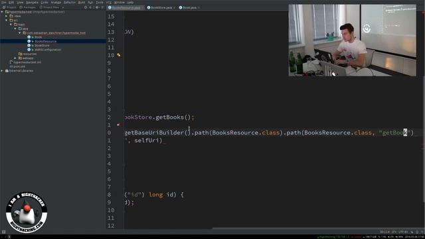Expand the webapp folder

coord(15,58)
